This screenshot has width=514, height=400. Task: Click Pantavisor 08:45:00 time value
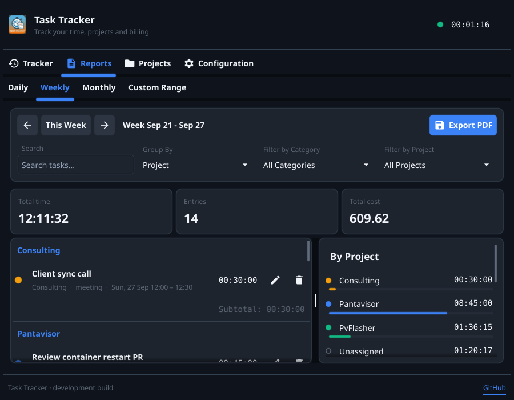click(x=473, y=303)
